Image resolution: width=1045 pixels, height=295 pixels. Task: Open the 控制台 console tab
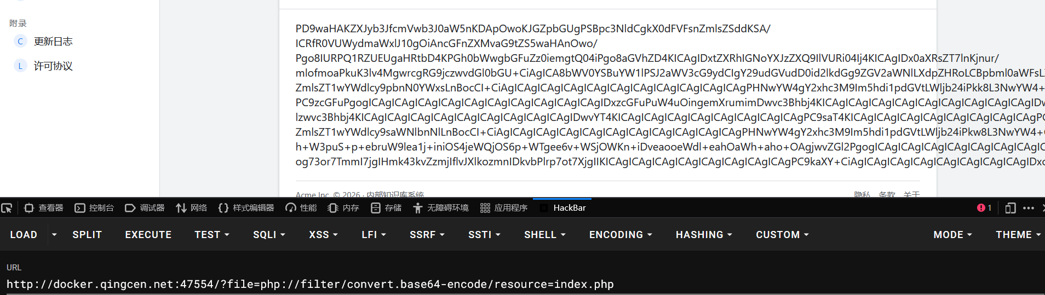pos(94,208)
